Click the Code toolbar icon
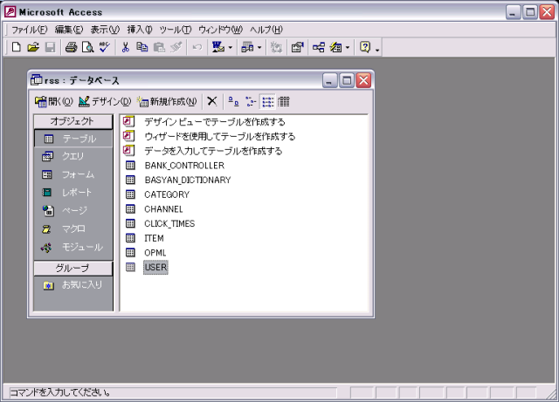 [x=276, y=47]
